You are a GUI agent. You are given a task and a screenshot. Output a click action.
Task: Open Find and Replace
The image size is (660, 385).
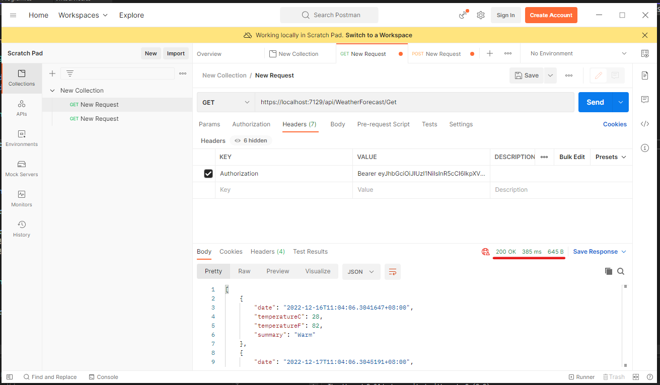pyautogui.click(x=50, y=377)
